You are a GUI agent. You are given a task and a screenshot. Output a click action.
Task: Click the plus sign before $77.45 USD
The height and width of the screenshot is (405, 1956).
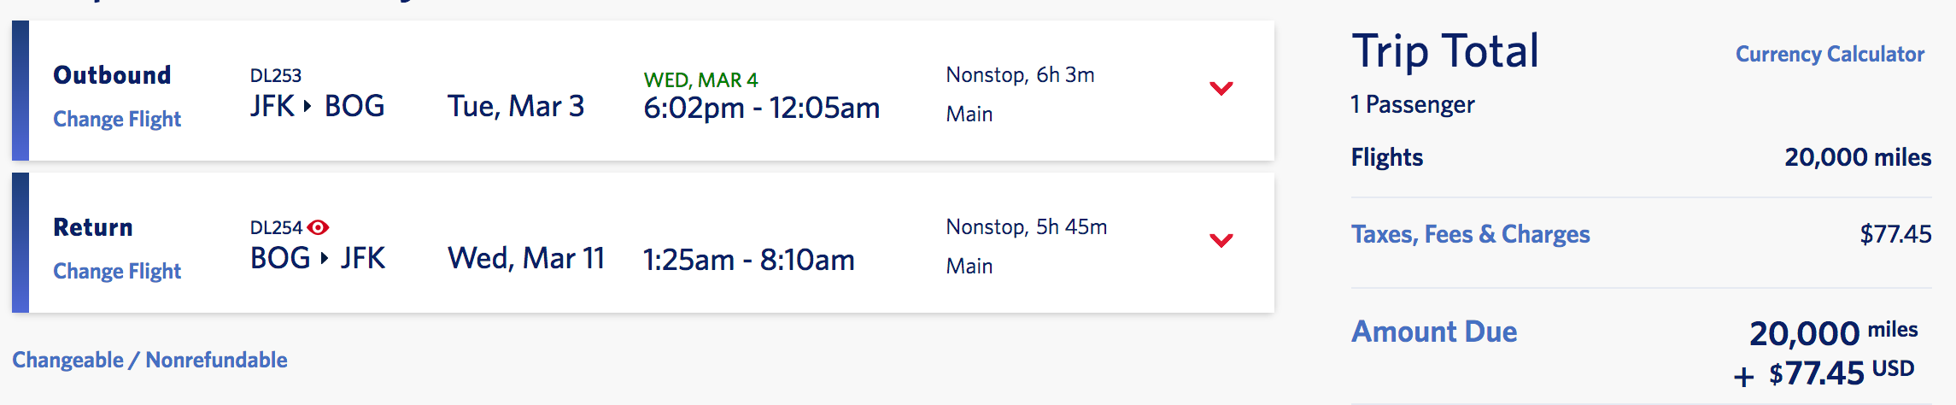click(x=1743, y=376)
